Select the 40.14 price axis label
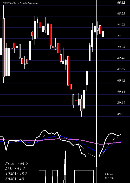 [x=121, y=92]
